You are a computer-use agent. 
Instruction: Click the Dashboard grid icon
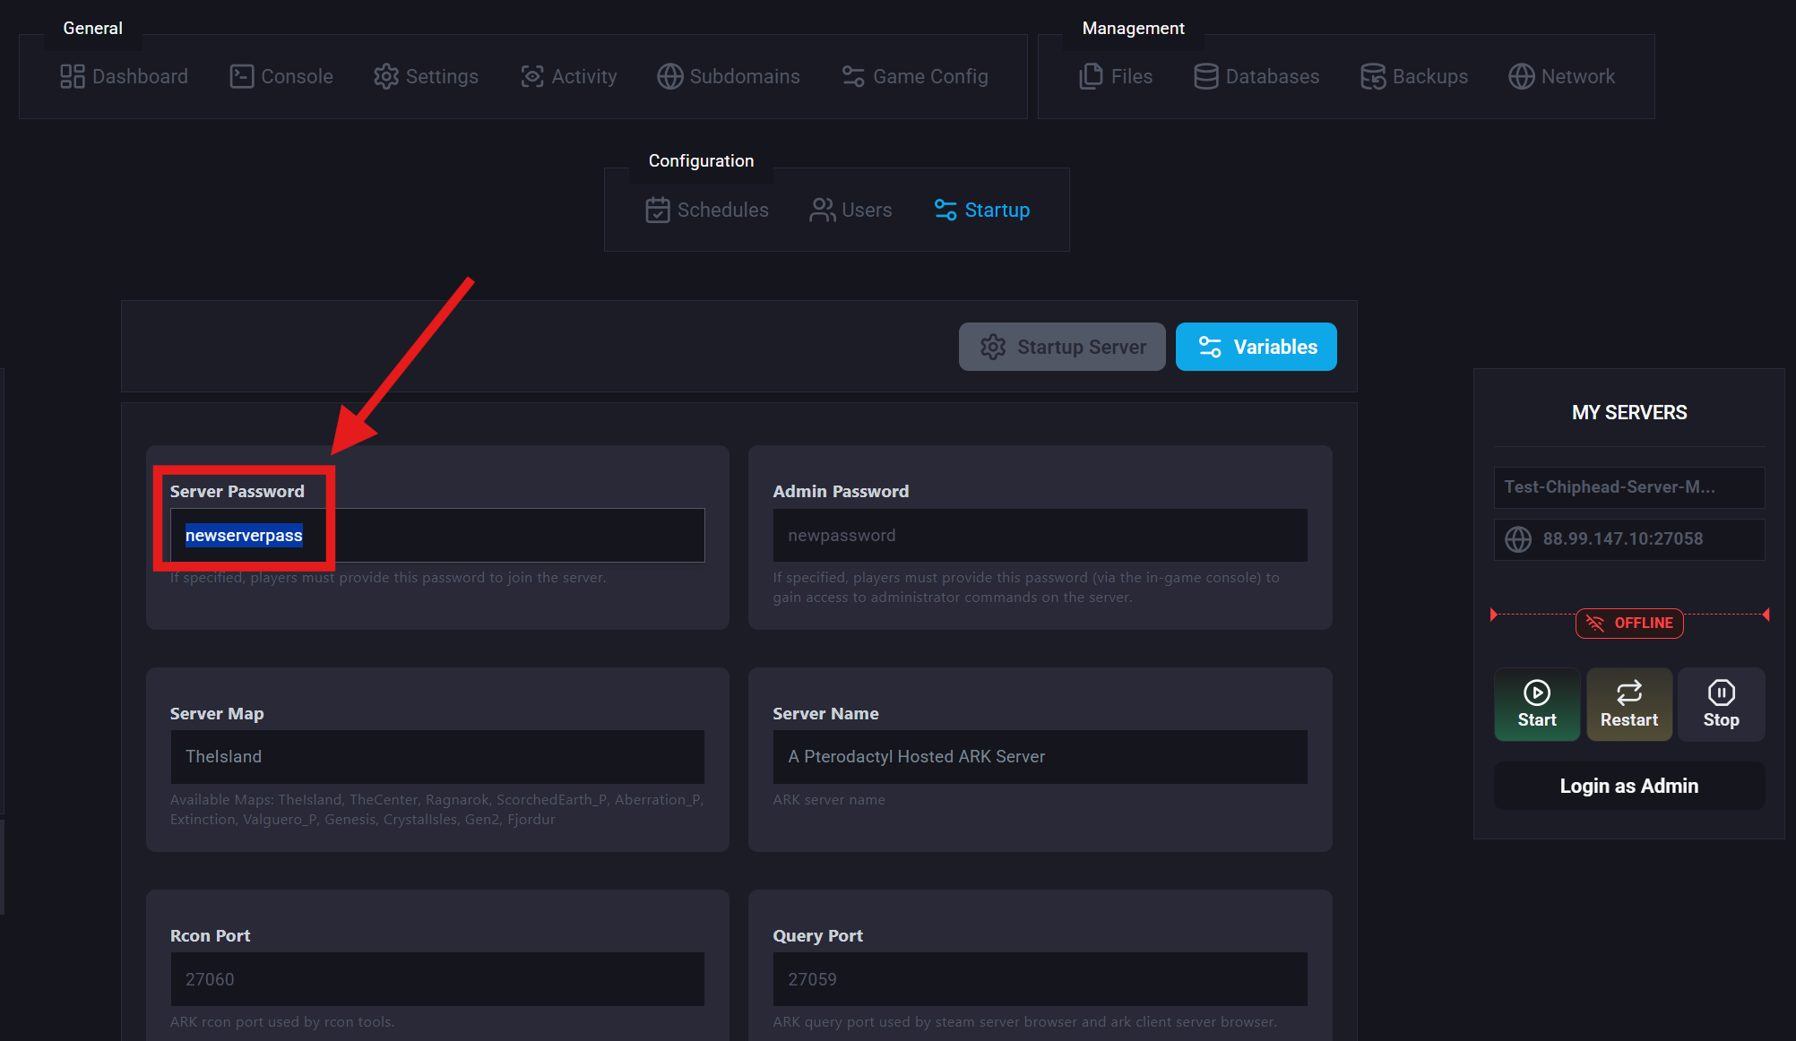click(72, 77)
